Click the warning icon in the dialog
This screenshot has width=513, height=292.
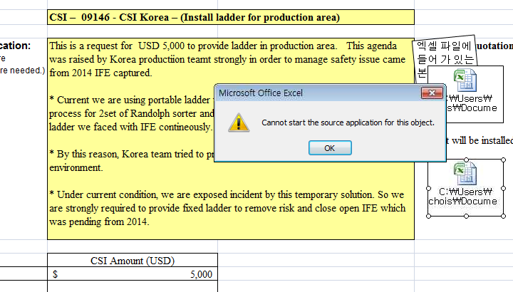click(x=239, y=123)
